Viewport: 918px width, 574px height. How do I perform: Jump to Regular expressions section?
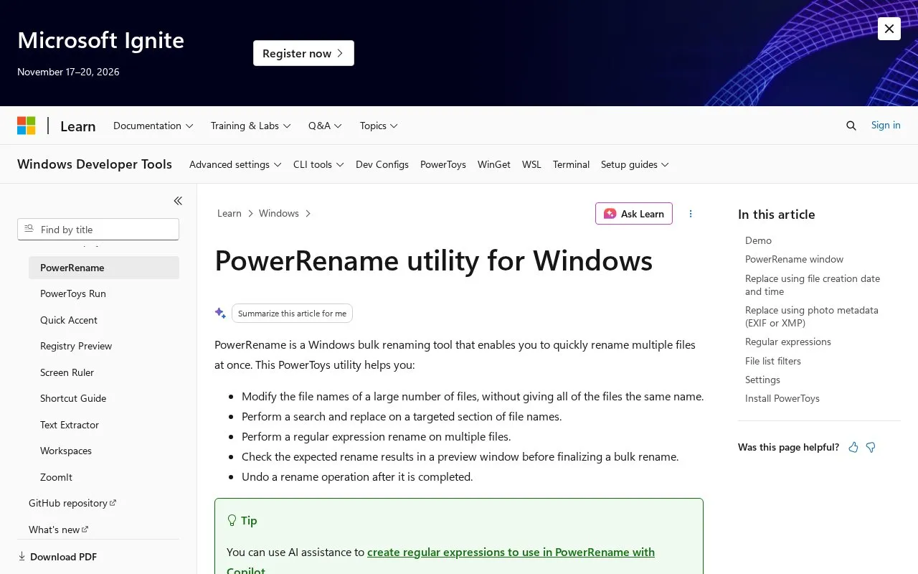click(788, 342)
